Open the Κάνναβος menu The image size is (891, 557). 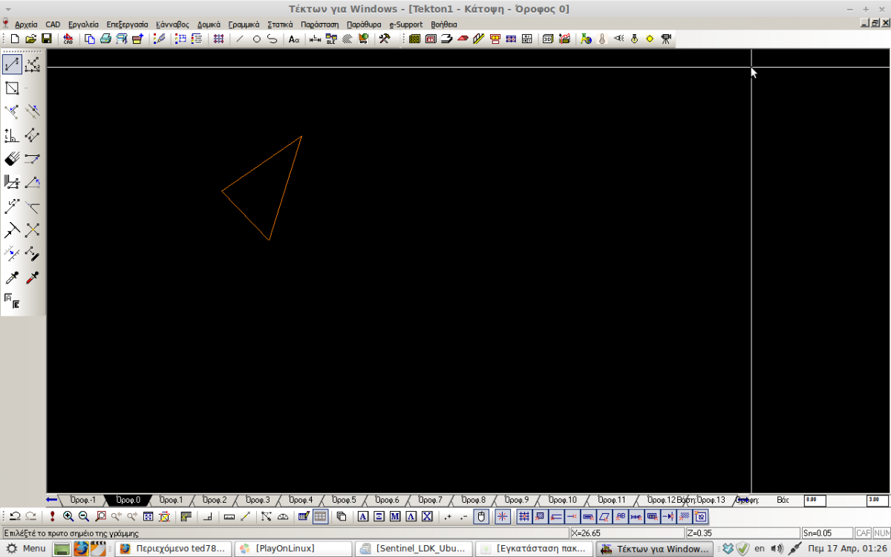[x=172, y=25]
